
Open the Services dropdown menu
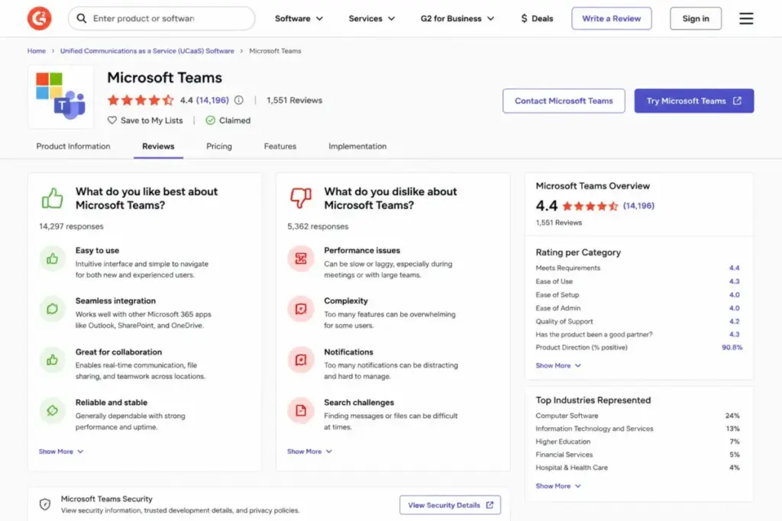pos(372,18)
